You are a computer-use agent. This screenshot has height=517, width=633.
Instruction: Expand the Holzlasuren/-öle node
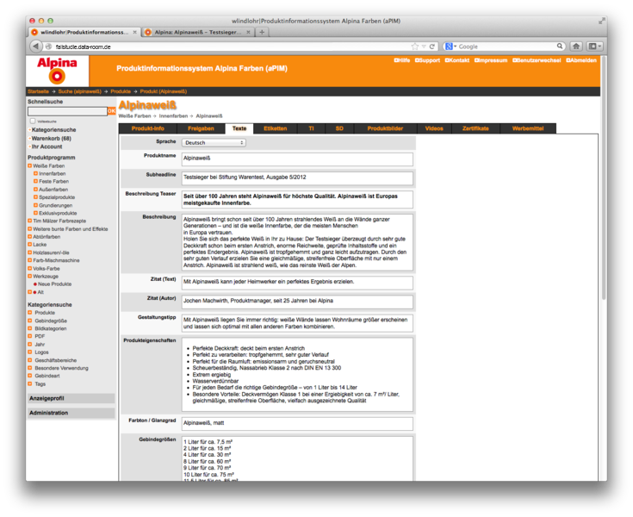coord(30,252)
